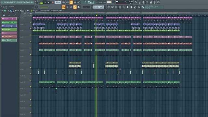Screen dimensions: 208x117
Task: Click Arrangement in playlist breadcrumb
Action: (44, 11)
